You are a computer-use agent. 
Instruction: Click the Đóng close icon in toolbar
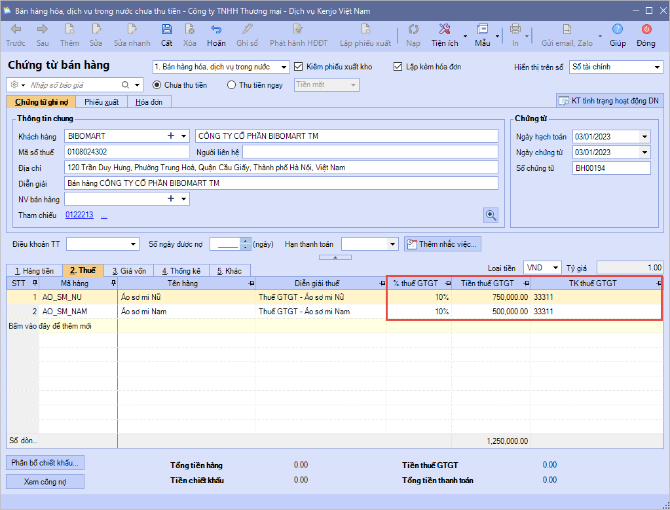coord(646,29)
